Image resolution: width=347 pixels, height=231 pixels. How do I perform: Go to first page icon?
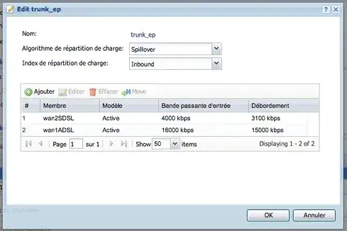tap(28, 144)
